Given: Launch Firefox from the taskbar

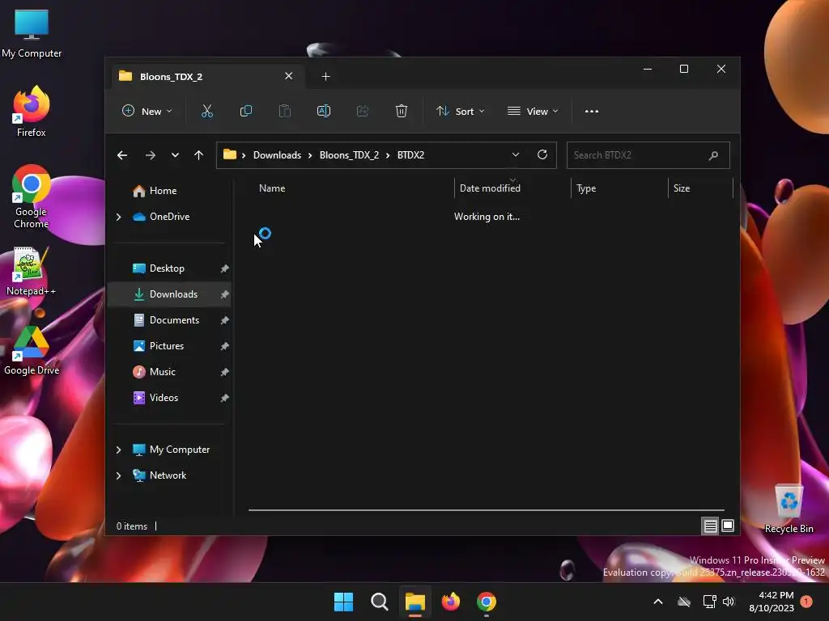Looking at the screenshot, I should tap(451, 602).
